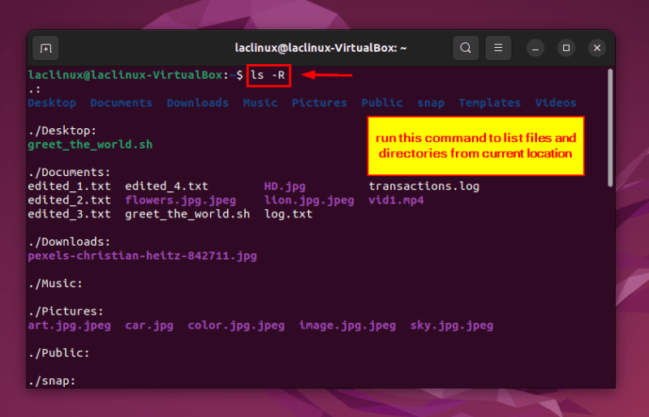Click the Downloads directory name
This screenshot has height=417, width=649.
point(197,103)
